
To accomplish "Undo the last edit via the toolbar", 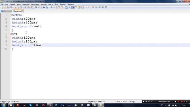I will click(36, 7).
